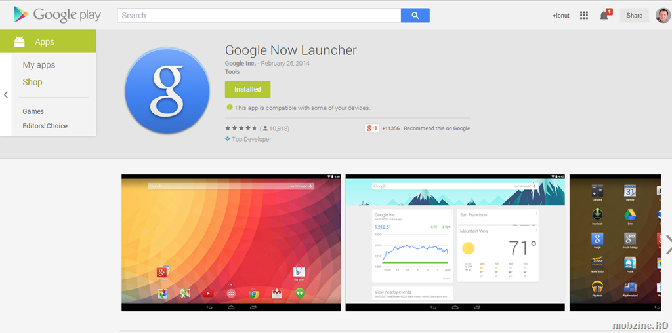Click the Share button

[635, 16]
